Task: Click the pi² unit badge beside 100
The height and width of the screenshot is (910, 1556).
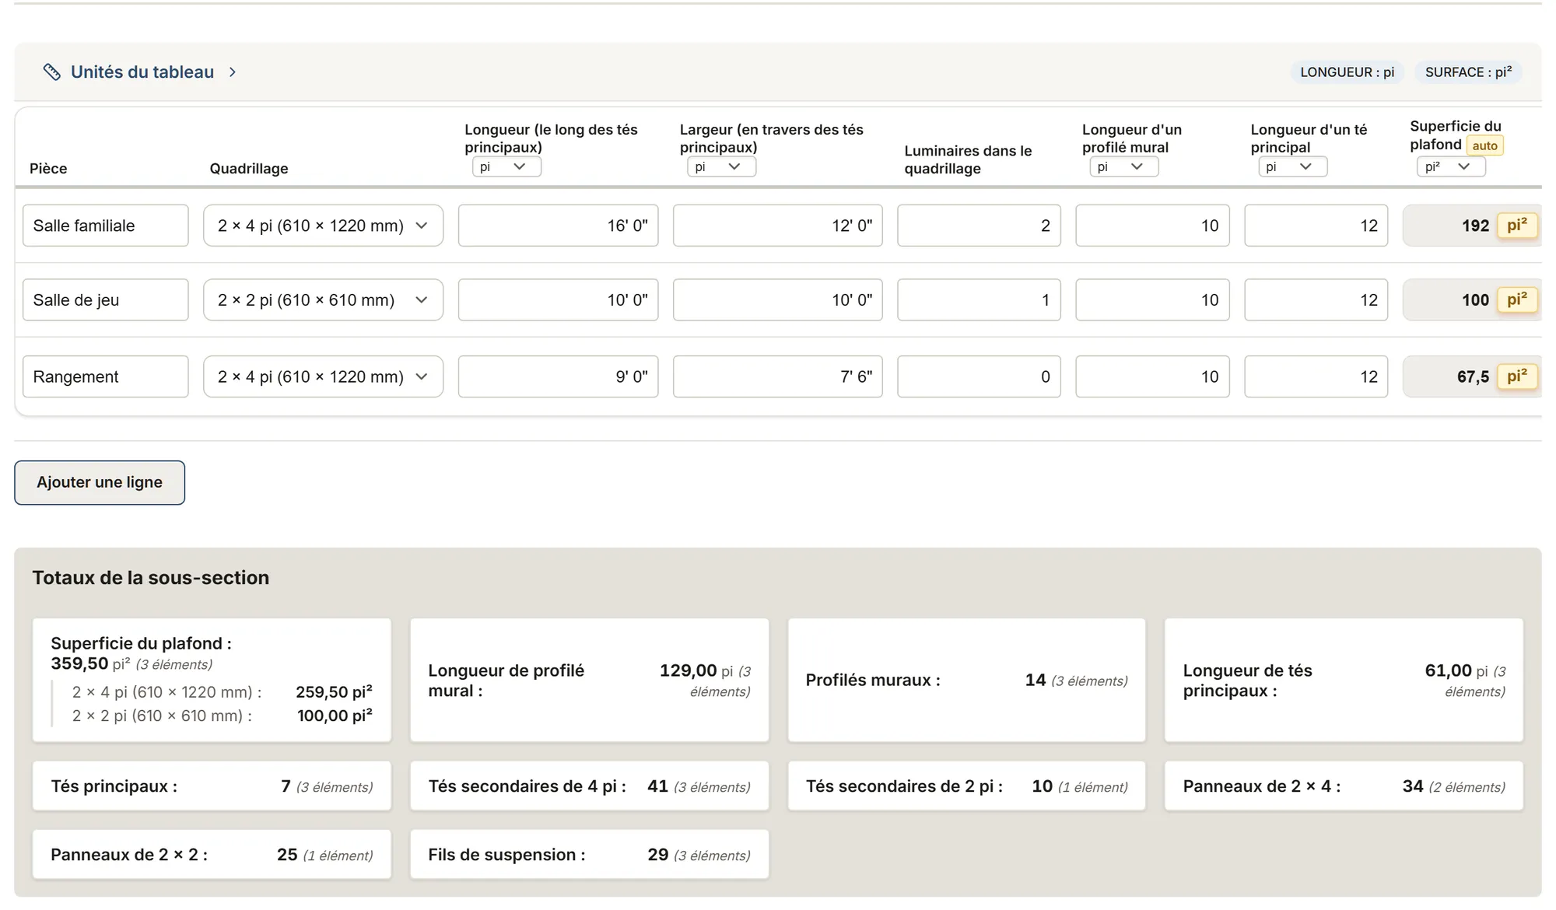Action: coord(1517,300)
